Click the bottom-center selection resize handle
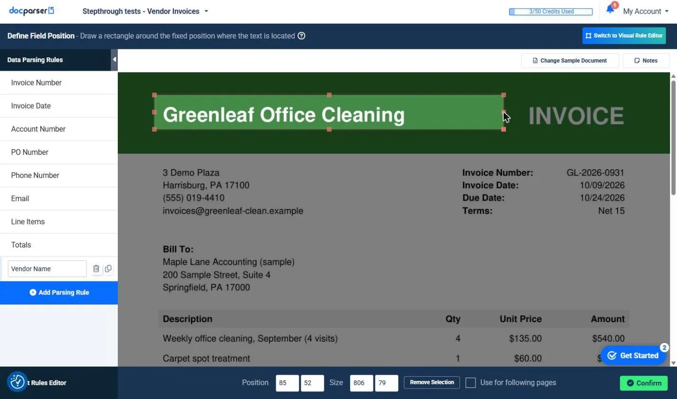The image size is (677, 399). (329, 129)
